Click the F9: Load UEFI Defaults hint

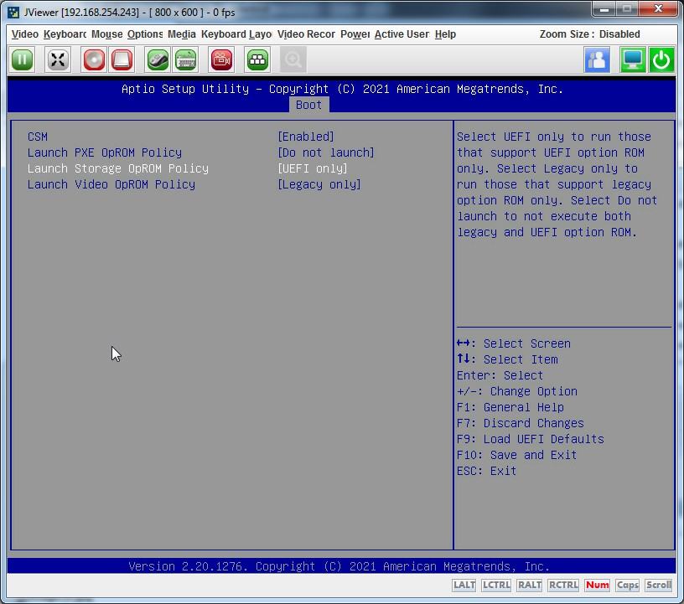[x=530, y=439]
